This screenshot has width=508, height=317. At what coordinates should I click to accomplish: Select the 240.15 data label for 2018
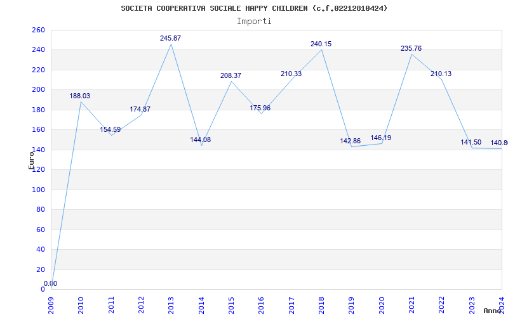pos(321,44)
